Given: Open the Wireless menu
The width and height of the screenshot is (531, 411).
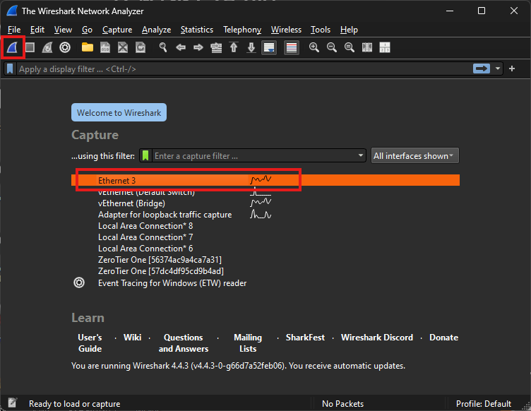Looking at the screenshot, I should (286, 30).
